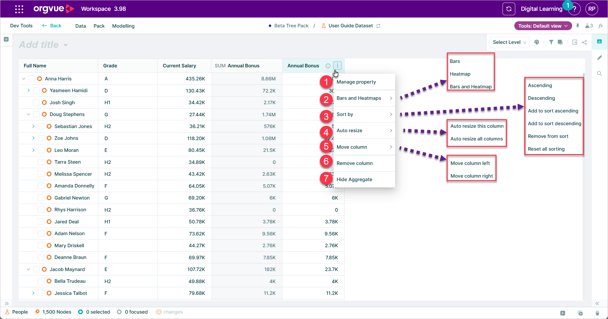
Task: Click the refresh sync icon in header
Action: 509,9
